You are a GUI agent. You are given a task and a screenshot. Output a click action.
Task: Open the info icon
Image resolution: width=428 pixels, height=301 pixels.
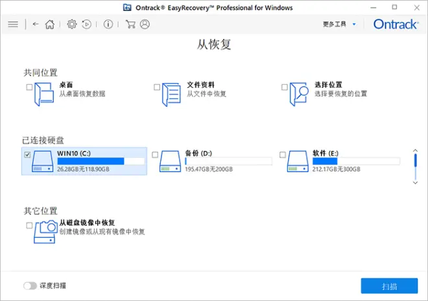pyautogui.click(x=108, y=24)
